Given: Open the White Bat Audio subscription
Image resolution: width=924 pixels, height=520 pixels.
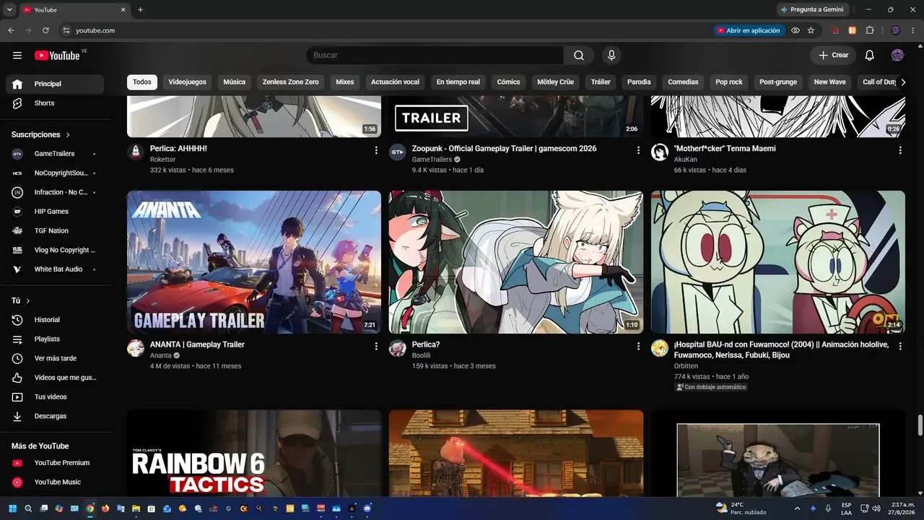Looking at the screenshot, I should click(55, 269).
